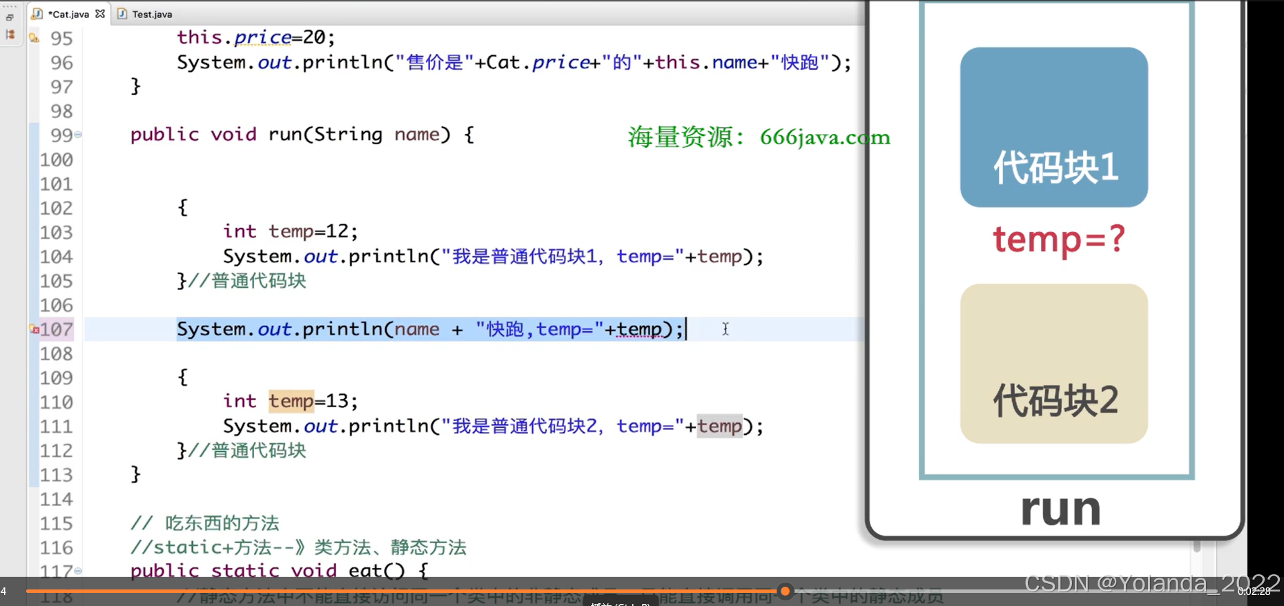The height and width of the screenshot is (606, 1284).
Task: Click the video progress slider handle
Action: coord(785,591)
